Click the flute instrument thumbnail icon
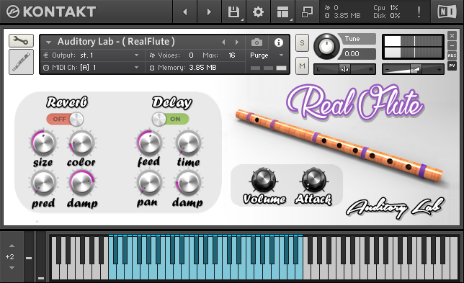The image size is (464, 283). click(x=22, y=62)
